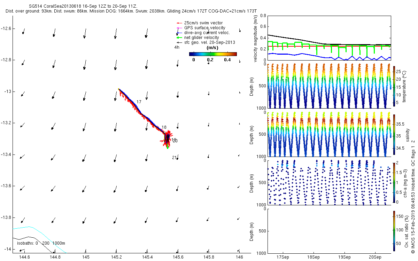Click the '20Sep' date tick label
This screenshot has height=261, width=418.
376,258
